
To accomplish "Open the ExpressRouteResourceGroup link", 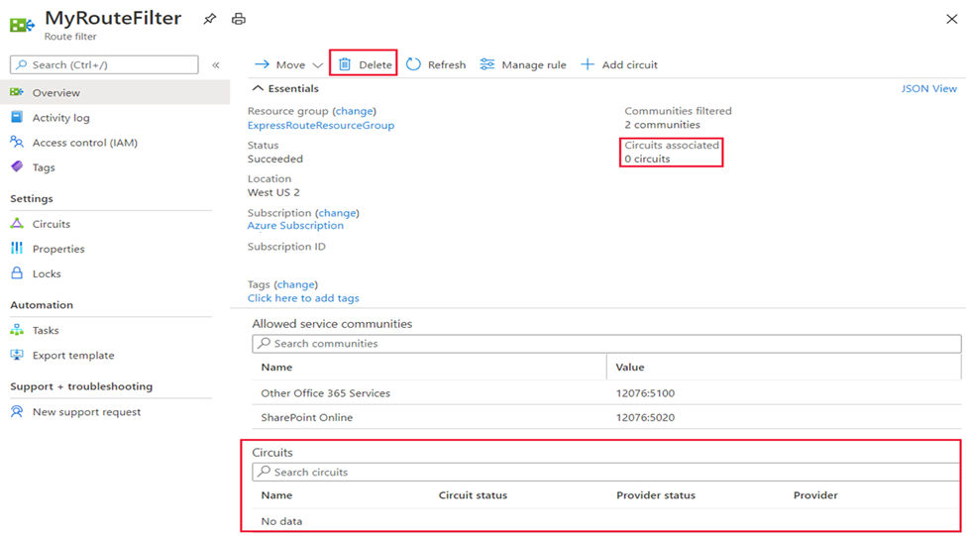I will 320,126.
